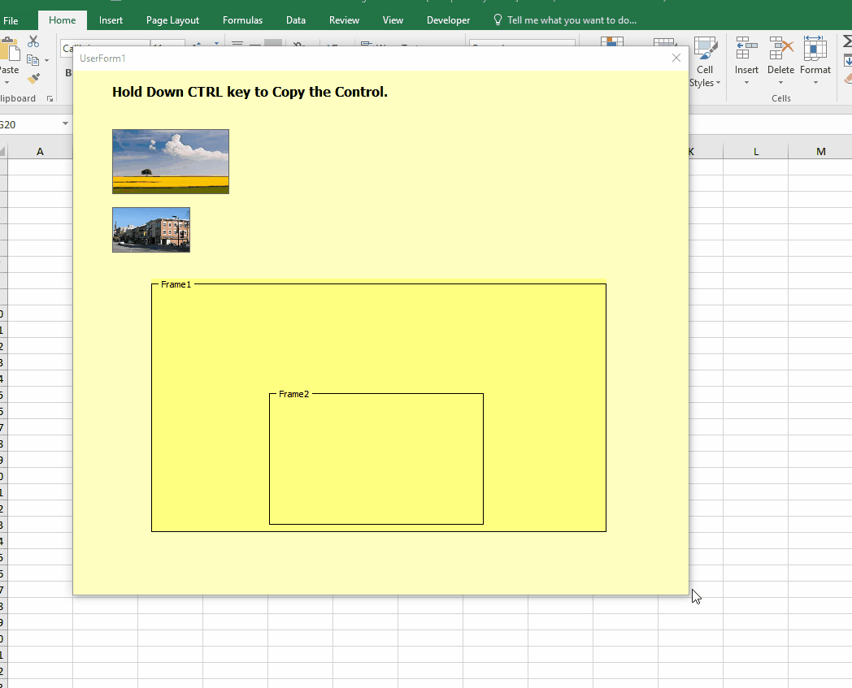852x688 pixels.
Task: Open the Clipboard pane dialog launcher
Action: pos(50,98)
